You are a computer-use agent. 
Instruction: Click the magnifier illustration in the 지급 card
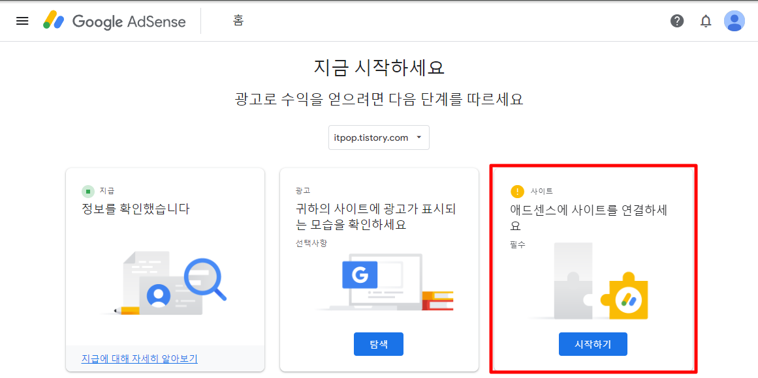(205, 279)
